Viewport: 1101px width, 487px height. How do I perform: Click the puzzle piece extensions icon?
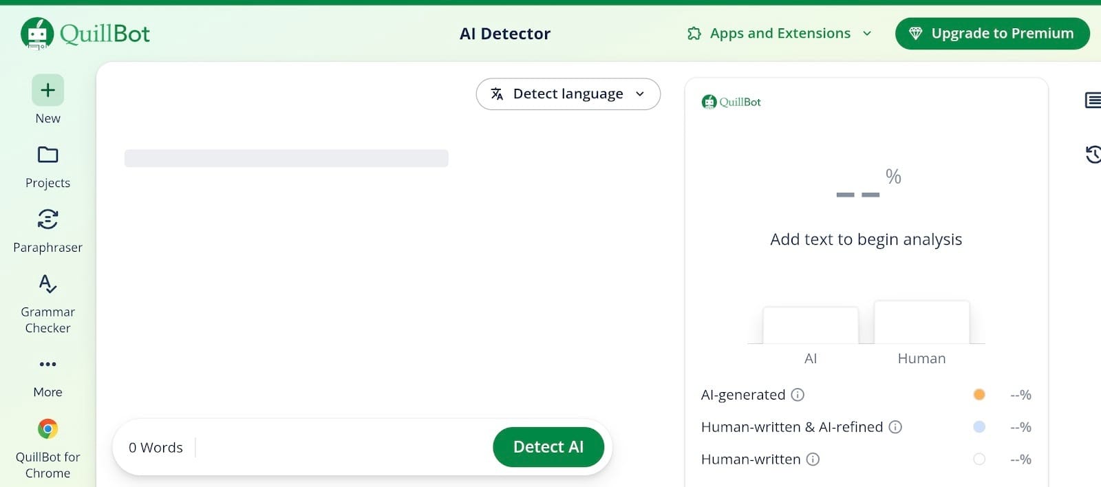(694, 33)
